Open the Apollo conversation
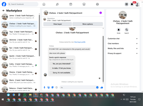 click(19, 57)
